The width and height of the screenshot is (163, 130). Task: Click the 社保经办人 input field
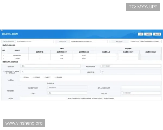[x=51, y=66]
